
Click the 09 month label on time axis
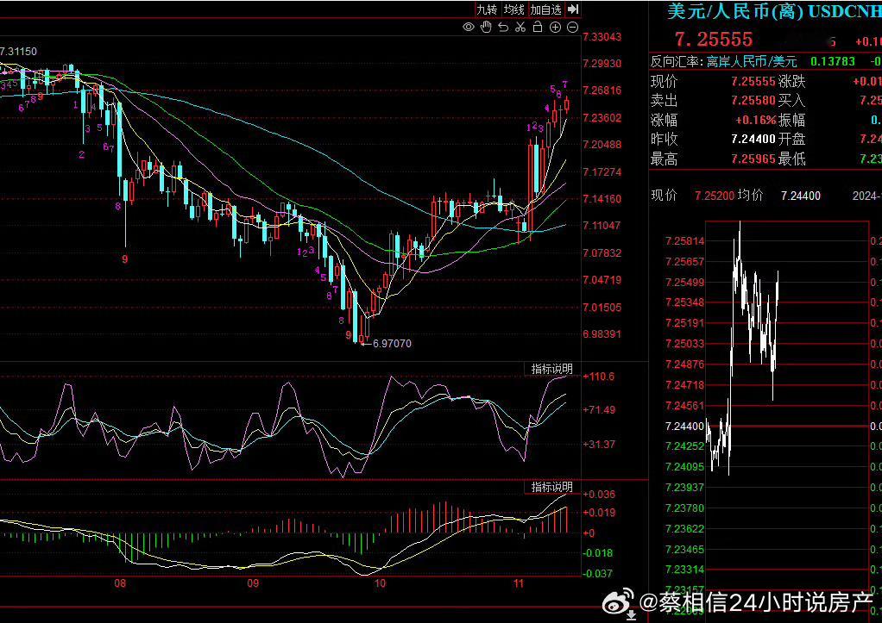tap(253, 583)
